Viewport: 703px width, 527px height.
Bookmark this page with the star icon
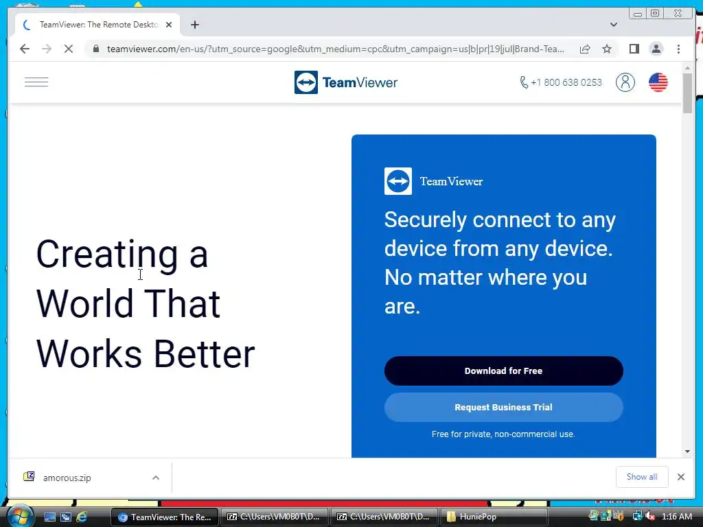[607, 49]
